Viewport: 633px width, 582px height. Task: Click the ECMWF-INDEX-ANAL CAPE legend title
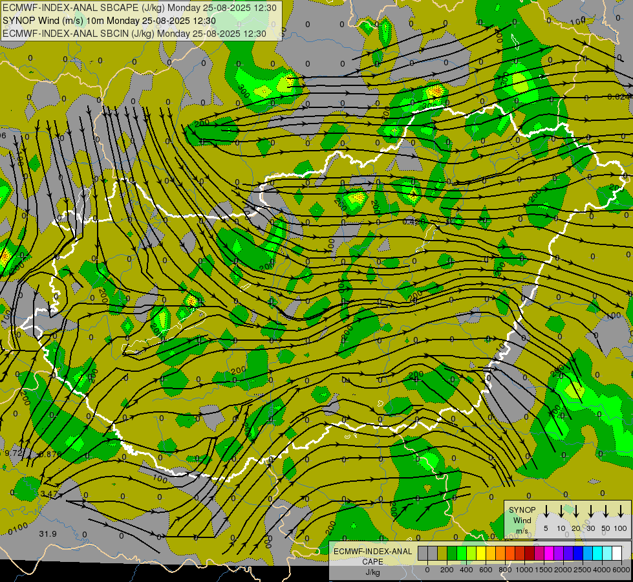(373, 556)
